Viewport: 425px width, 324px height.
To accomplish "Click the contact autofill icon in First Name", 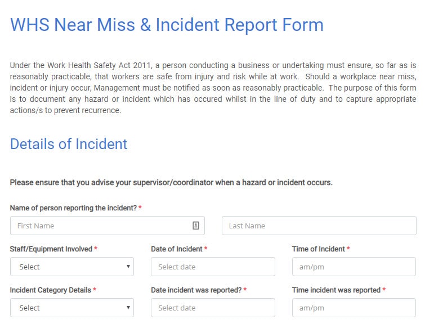I will click(196, 226).
